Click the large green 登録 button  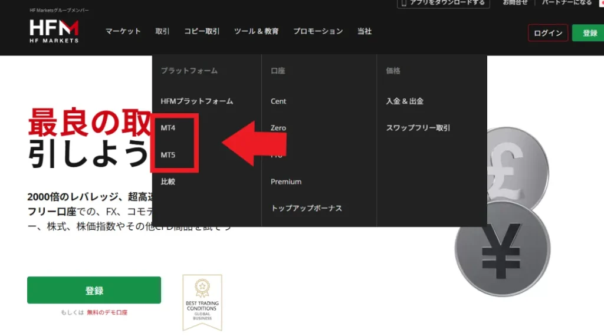click(x=94, y=290)
